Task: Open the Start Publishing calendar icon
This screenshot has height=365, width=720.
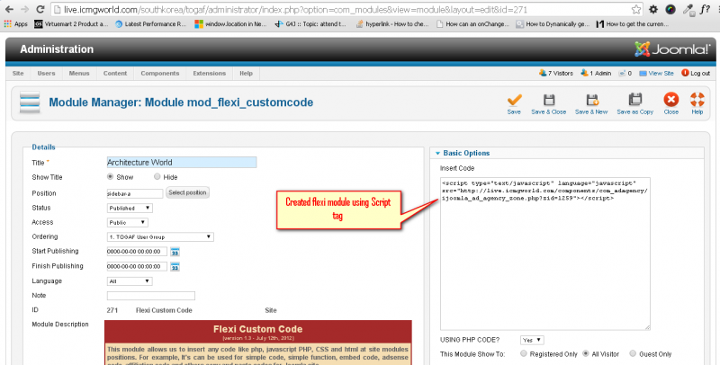Action: pos(175,252)
